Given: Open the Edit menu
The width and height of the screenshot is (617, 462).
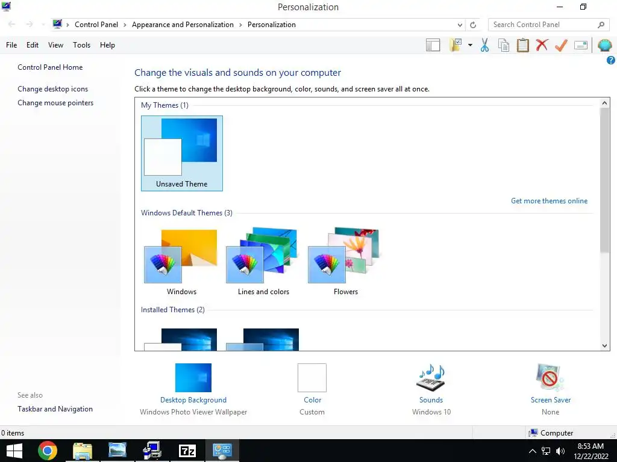Looking at the screenshot, I should tap(33, 45).
